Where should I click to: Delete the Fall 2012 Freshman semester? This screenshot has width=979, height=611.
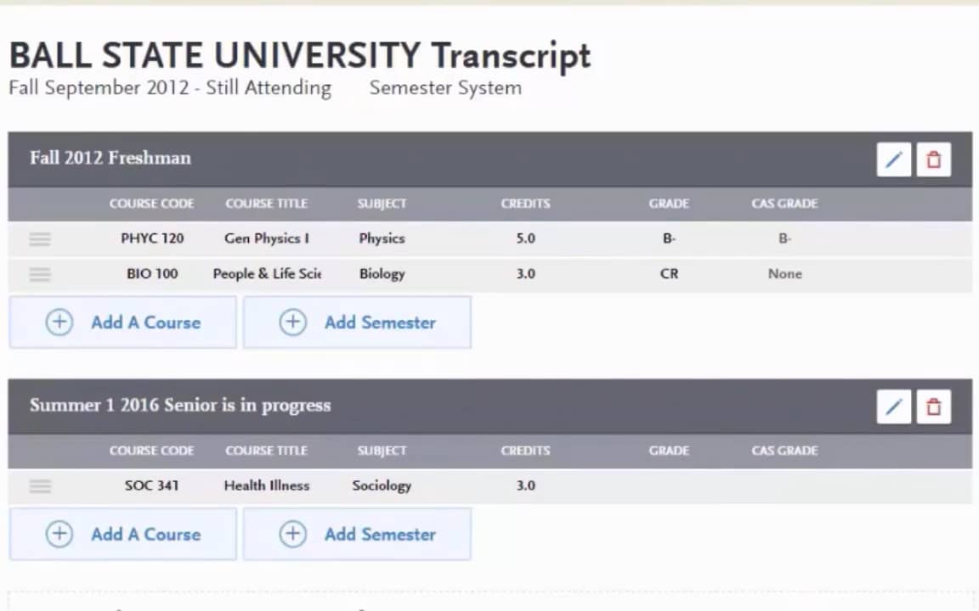tap(933, 160)
